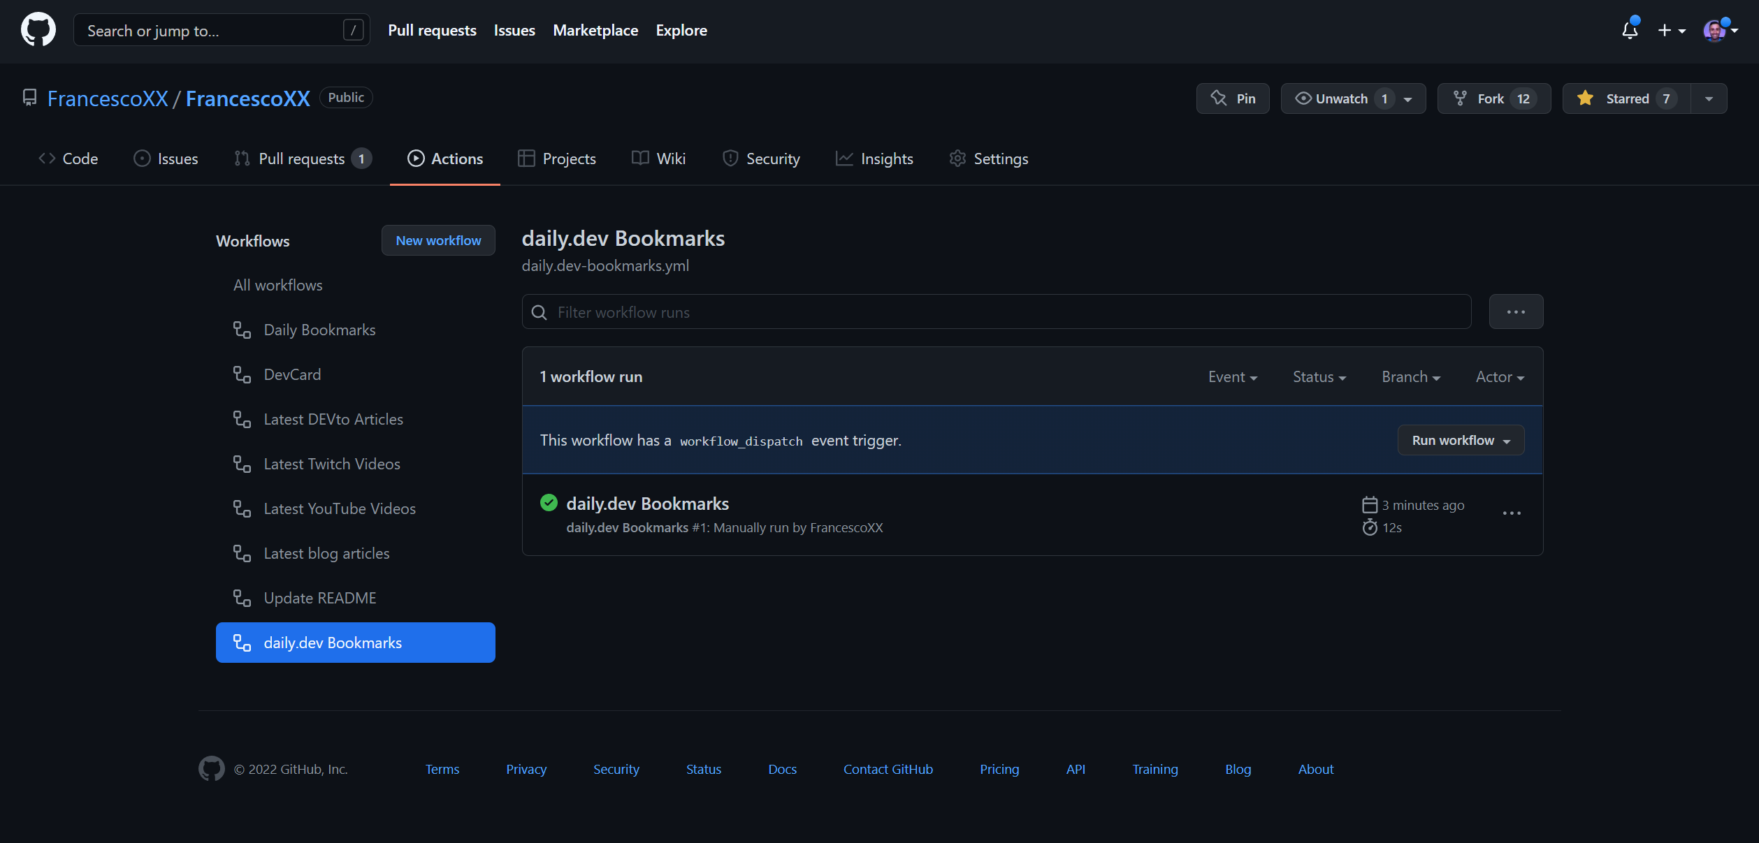The width and height of the screenshot is (1759, 843).
Task: Click the footer GitHub logo
Action: point(212,768)
